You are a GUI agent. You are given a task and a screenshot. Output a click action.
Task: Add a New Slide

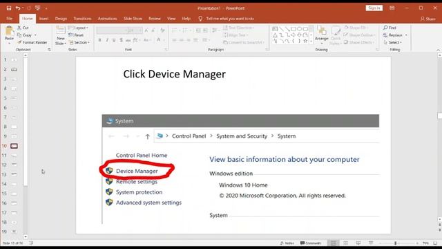click(61, 35)
